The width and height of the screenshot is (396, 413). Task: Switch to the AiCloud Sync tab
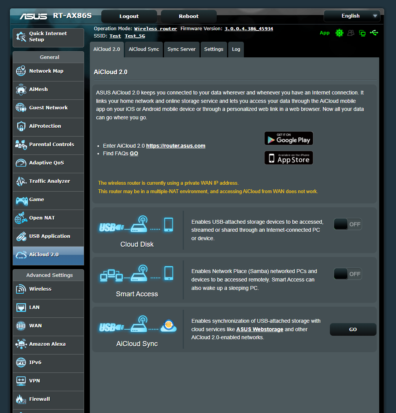[144, 49]
